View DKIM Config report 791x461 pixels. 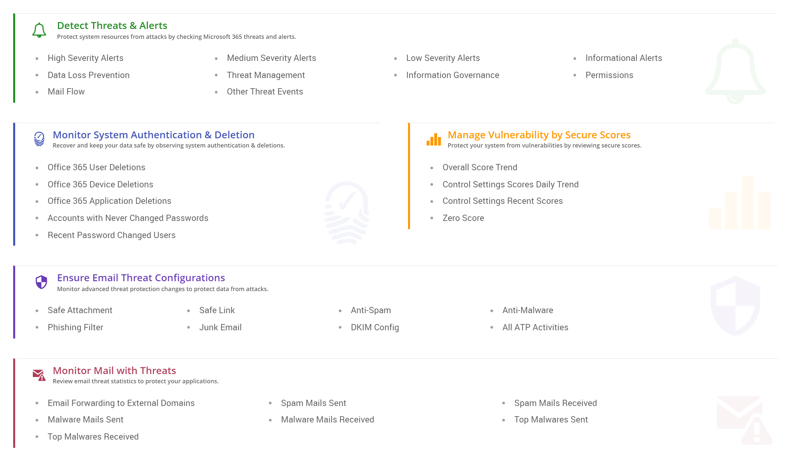[x=375, y=327]
